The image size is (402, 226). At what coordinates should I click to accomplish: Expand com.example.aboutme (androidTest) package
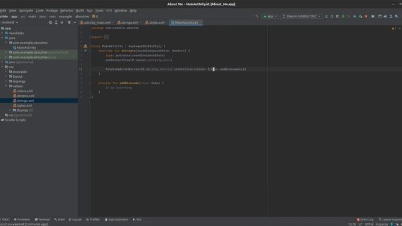point(6,52)
